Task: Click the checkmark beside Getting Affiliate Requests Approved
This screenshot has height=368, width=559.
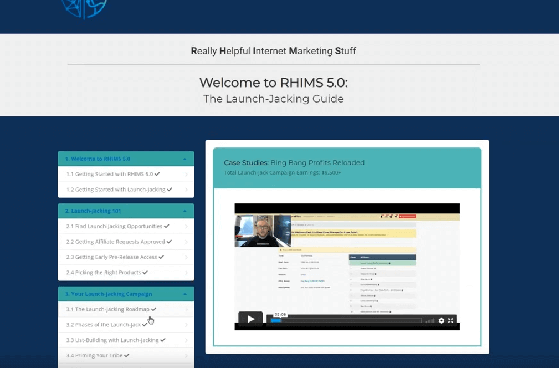Action: coord(169,242)
